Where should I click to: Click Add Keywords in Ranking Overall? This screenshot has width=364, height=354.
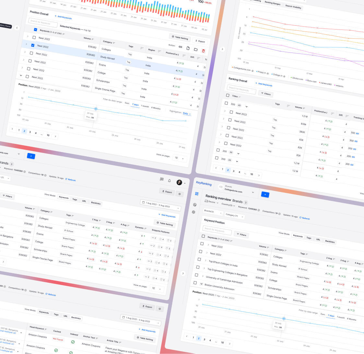click(264, 84)
